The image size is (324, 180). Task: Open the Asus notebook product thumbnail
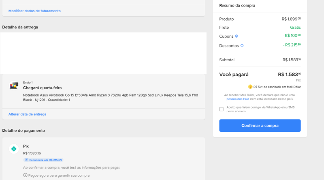[14, 86]
